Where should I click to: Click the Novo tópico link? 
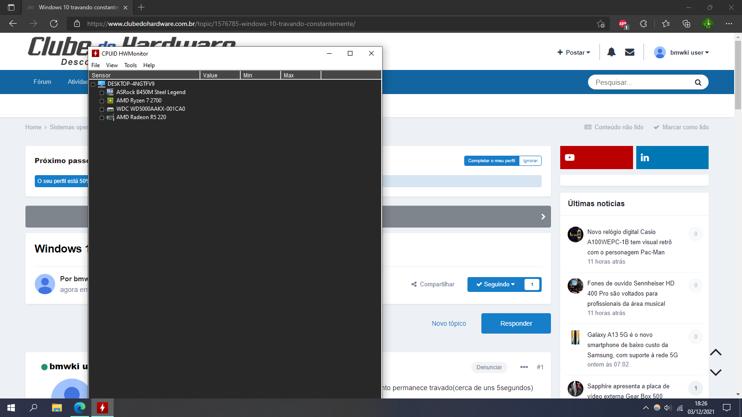point(449,323)
